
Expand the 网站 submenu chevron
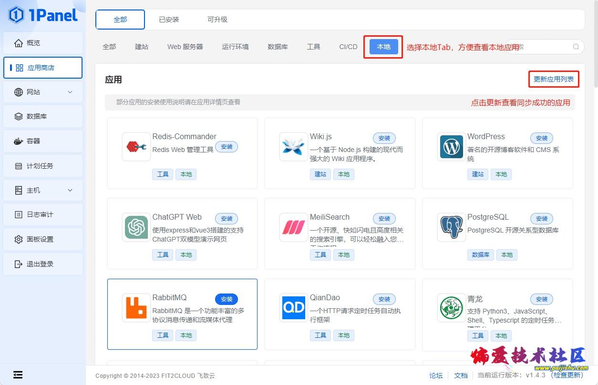pos(70,92)
